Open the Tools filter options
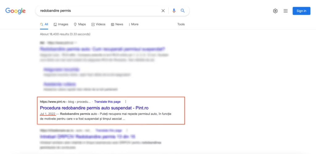Viewport: 316px width, 154px height. coord(181,24)
